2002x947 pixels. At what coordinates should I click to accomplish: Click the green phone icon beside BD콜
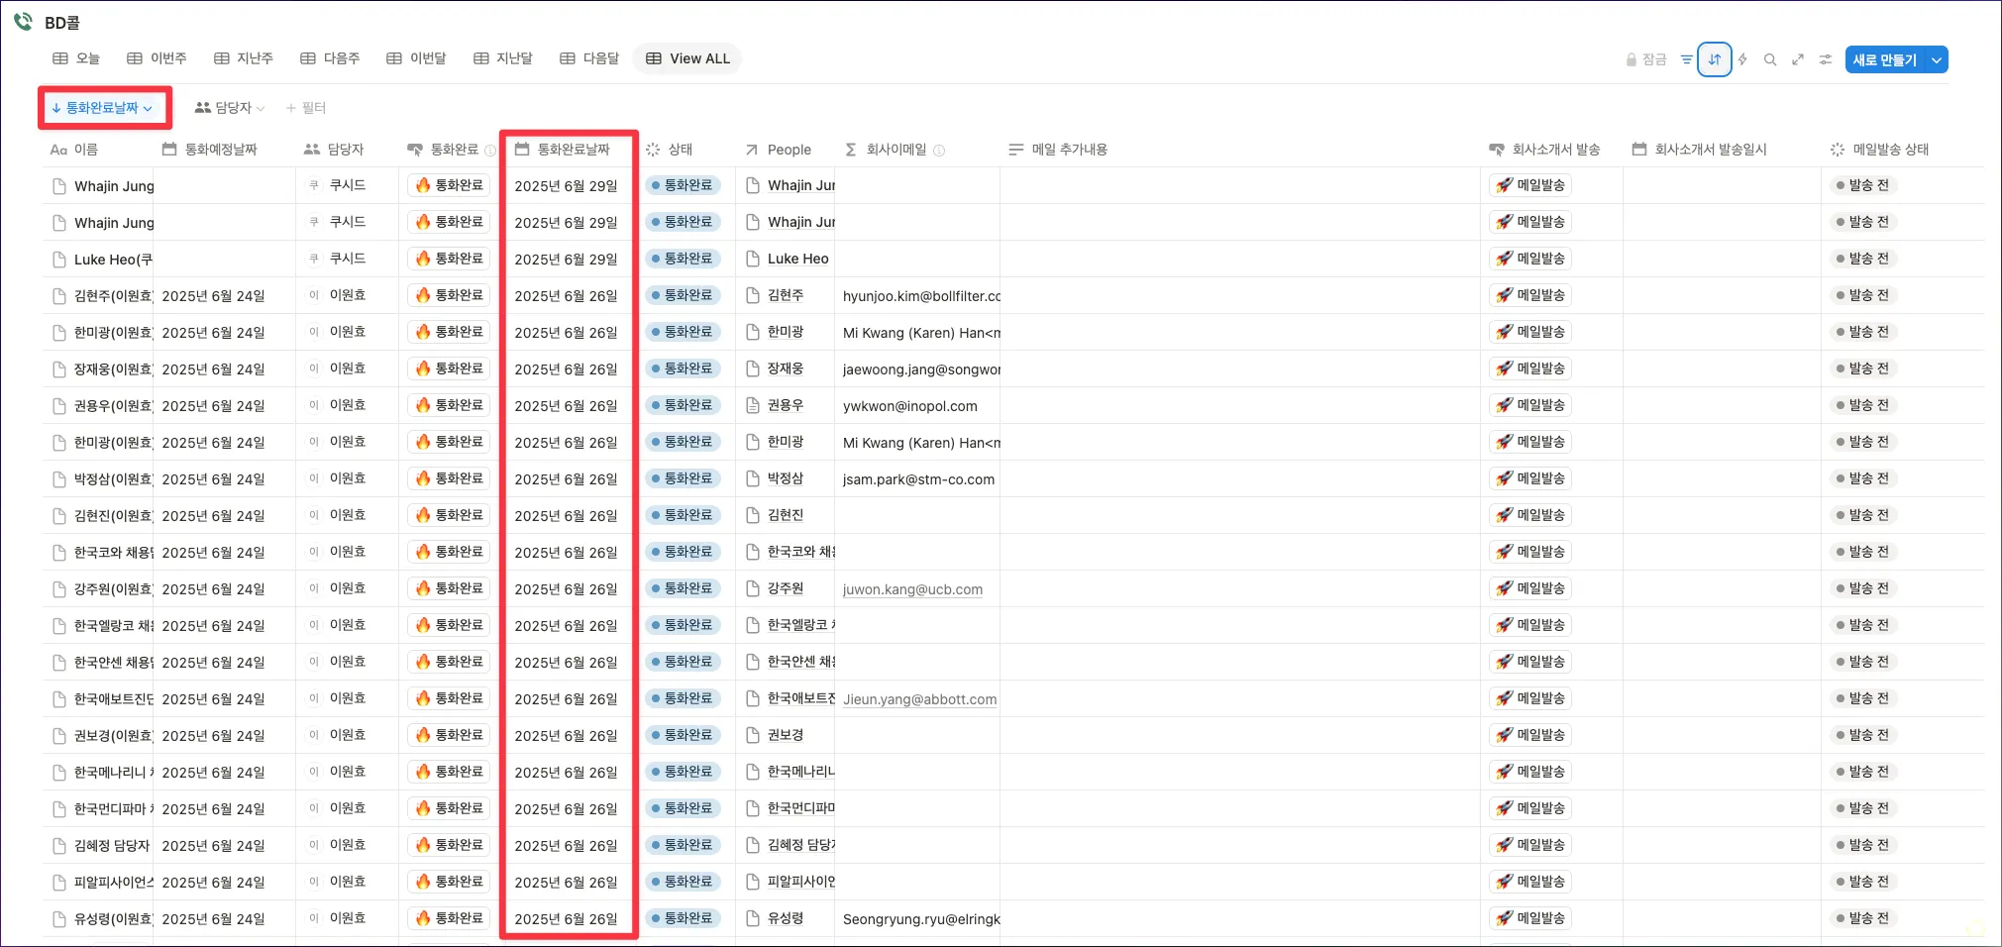pyautogui.click(x=23, y=21)
